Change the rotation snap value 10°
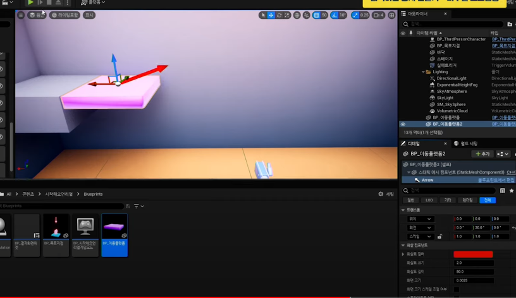The image size is (516, 298). point(343,15)
